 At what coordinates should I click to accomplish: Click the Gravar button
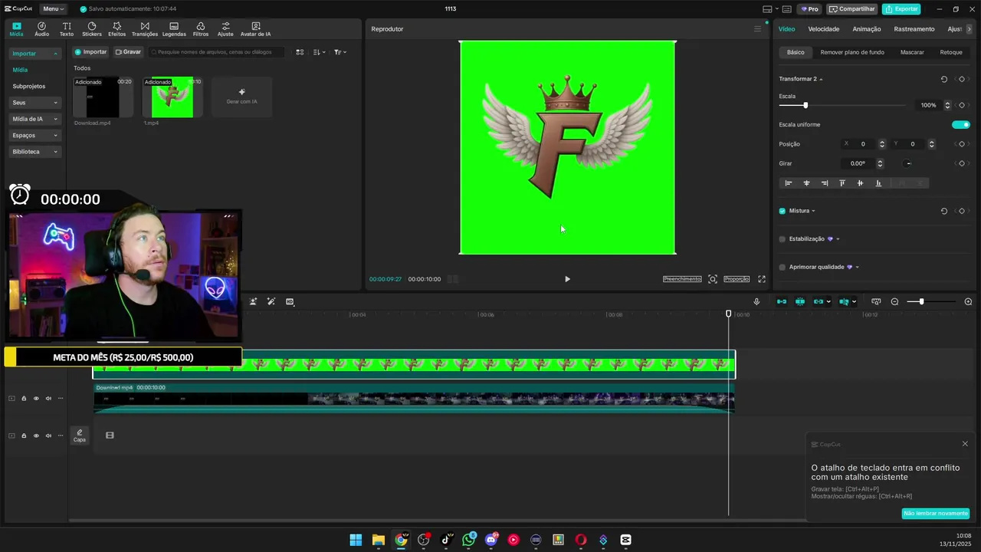[128, 52]
